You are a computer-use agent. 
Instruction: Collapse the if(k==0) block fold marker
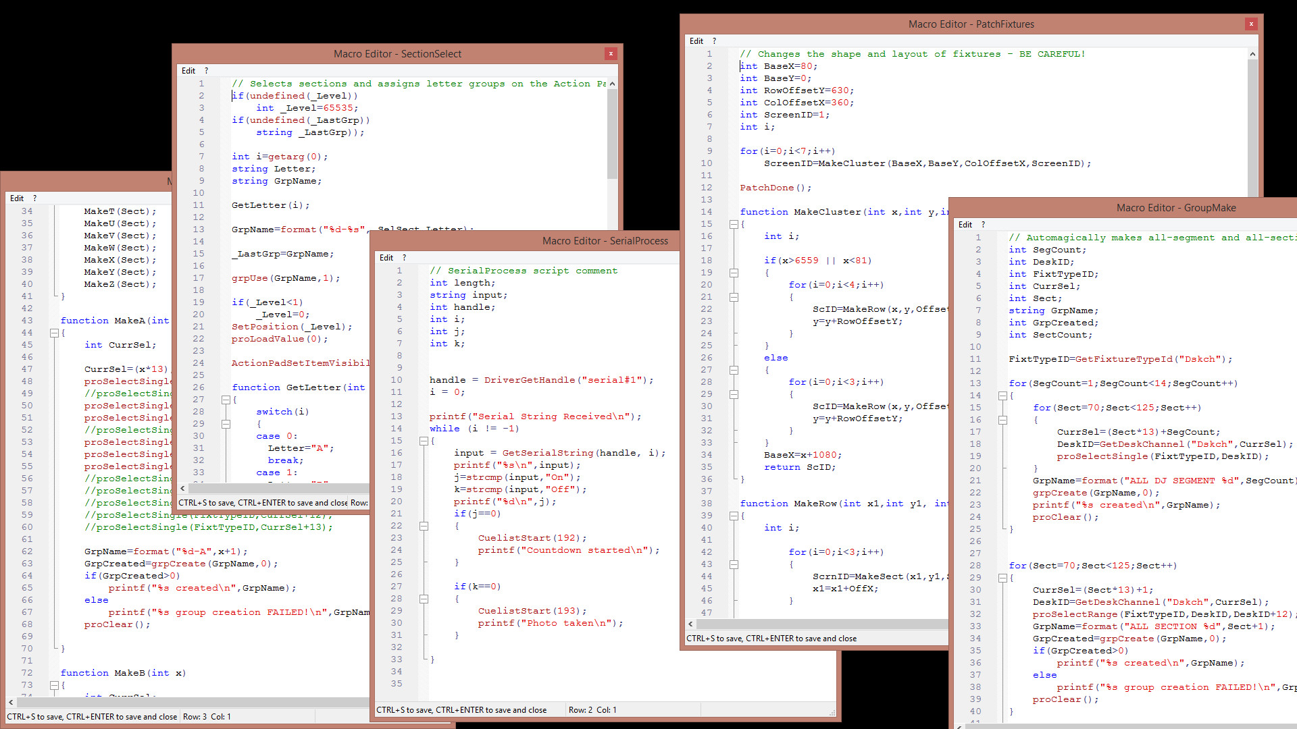[424, 599]
